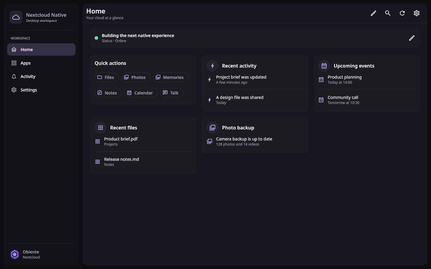Click 'Building the next native experience' status text

(138, 36)
